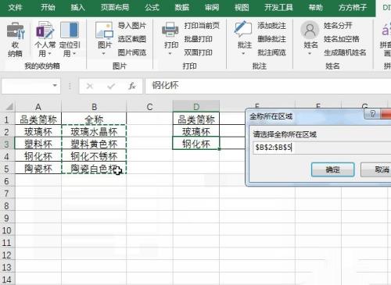Image resolution: width=391 pixels, height=285 pixels.
Task: Select column D header
Action: tap(196, 107)
